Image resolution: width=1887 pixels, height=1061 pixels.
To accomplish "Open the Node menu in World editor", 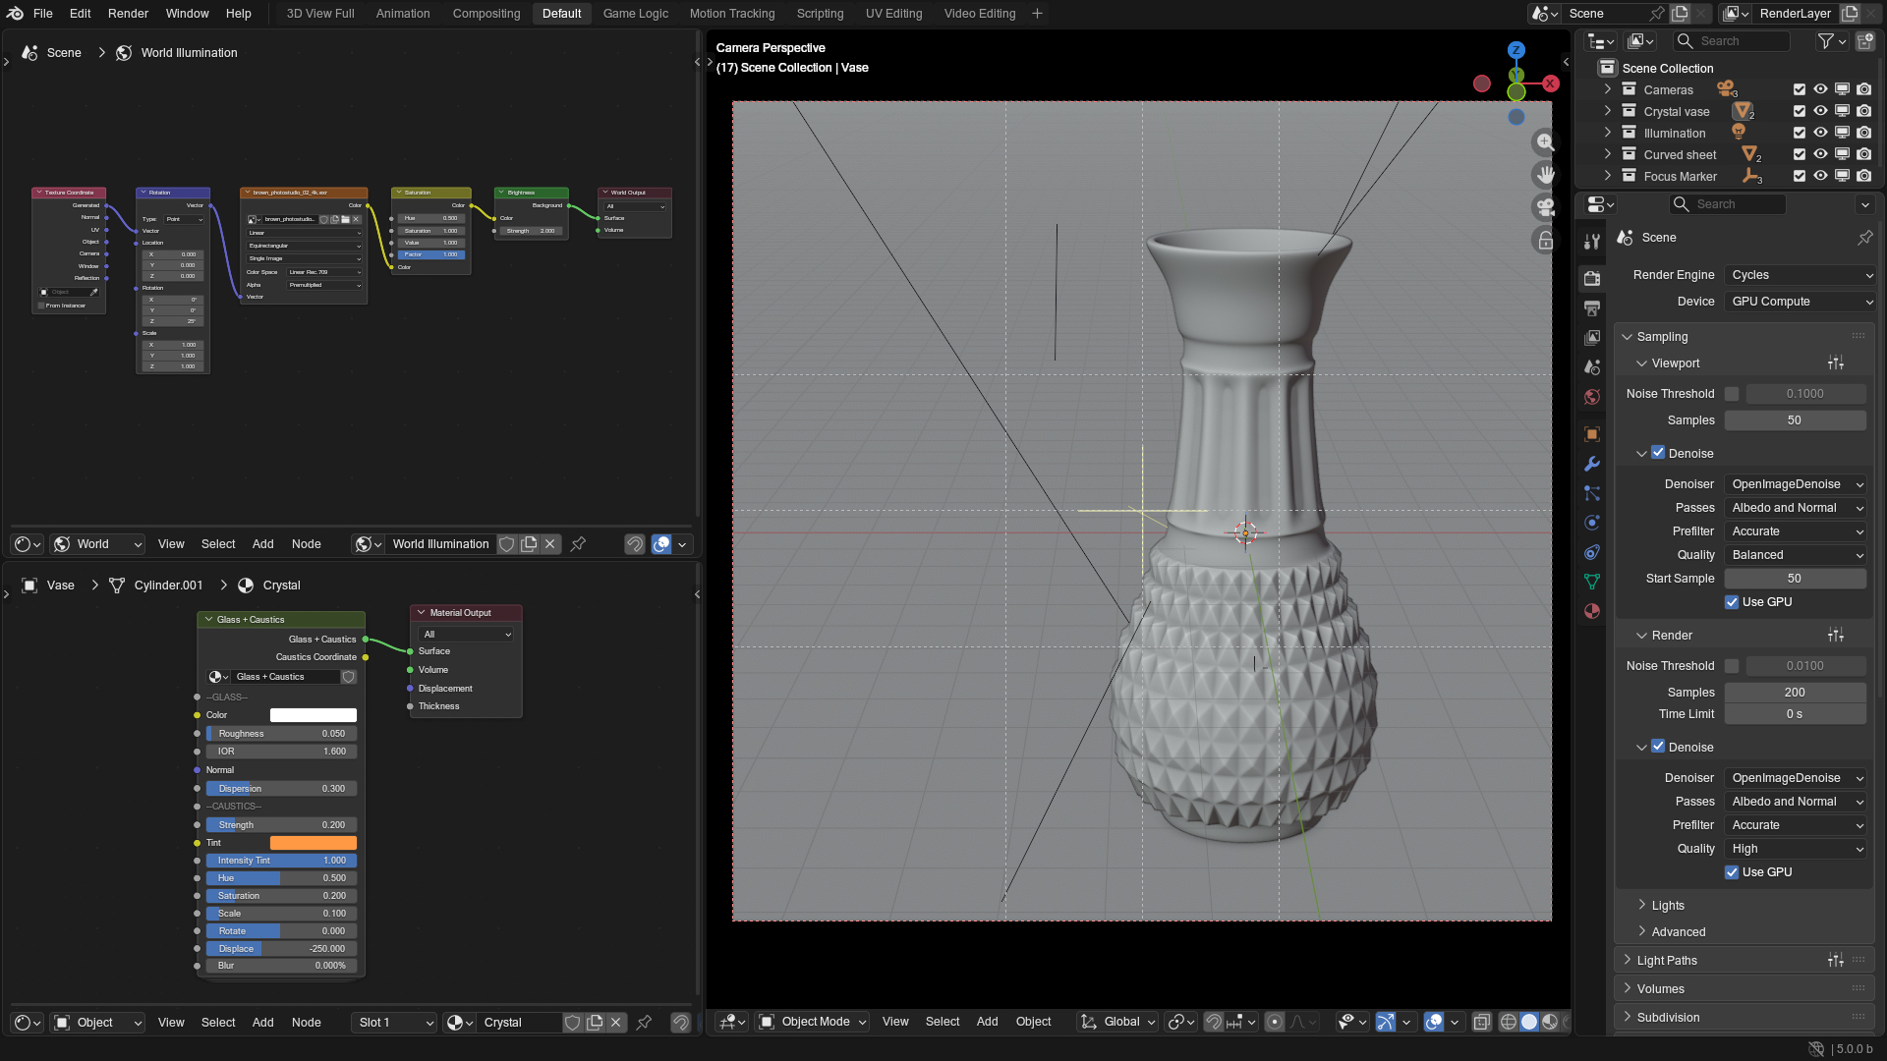I will pos(306,544).
